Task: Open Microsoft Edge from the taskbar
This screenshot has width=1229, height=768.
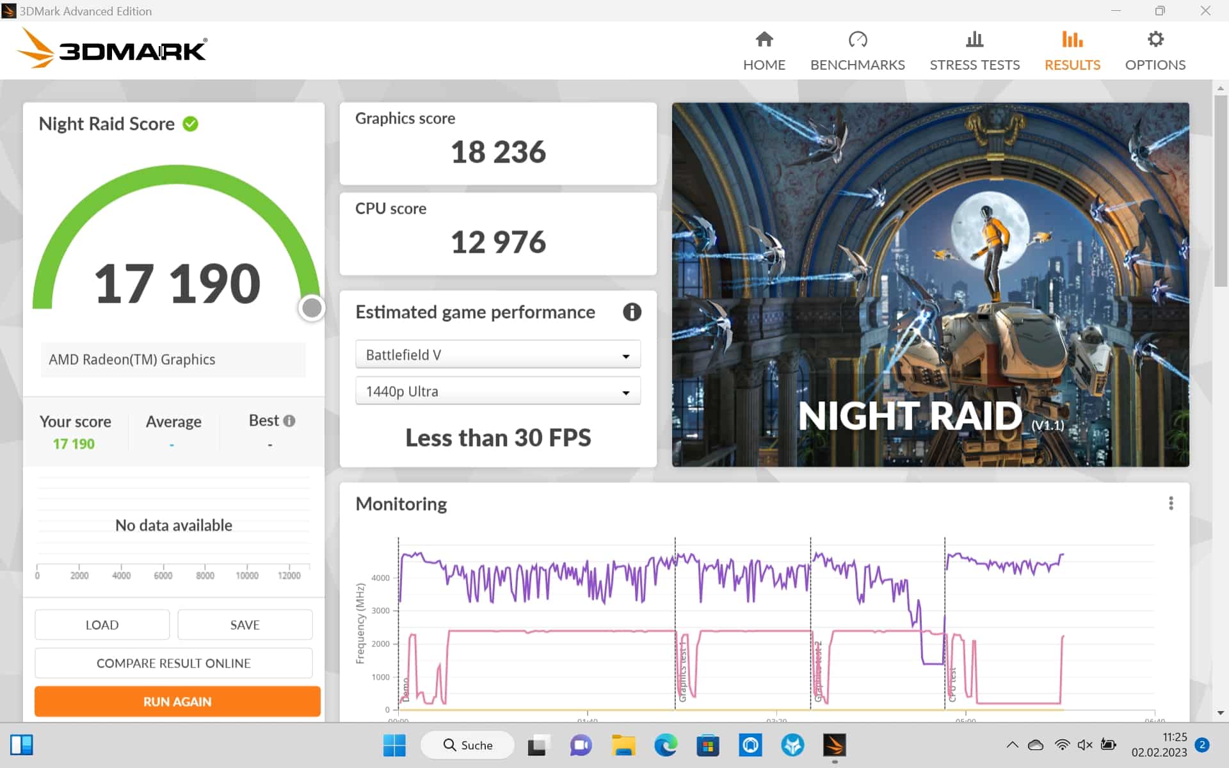Action: (665, 745)
